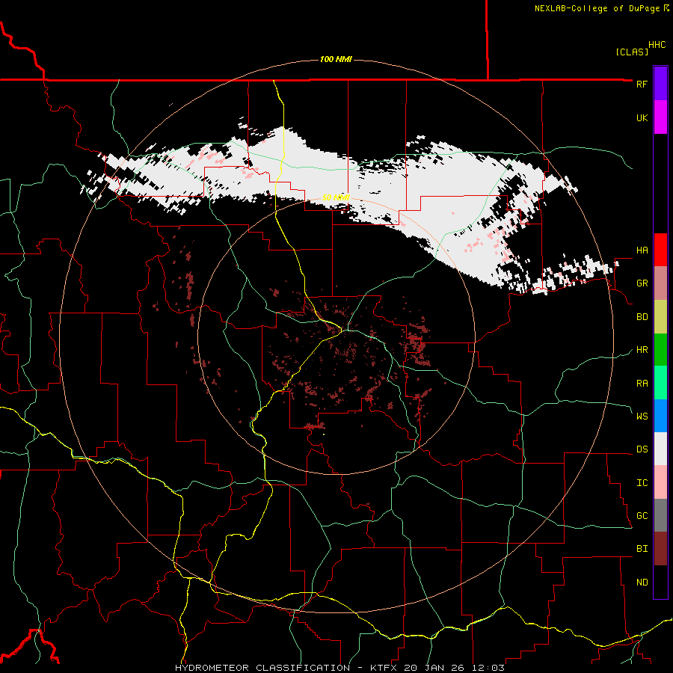Click the BD yellow legend color block

pyautogui.click(x=660, y=317)
